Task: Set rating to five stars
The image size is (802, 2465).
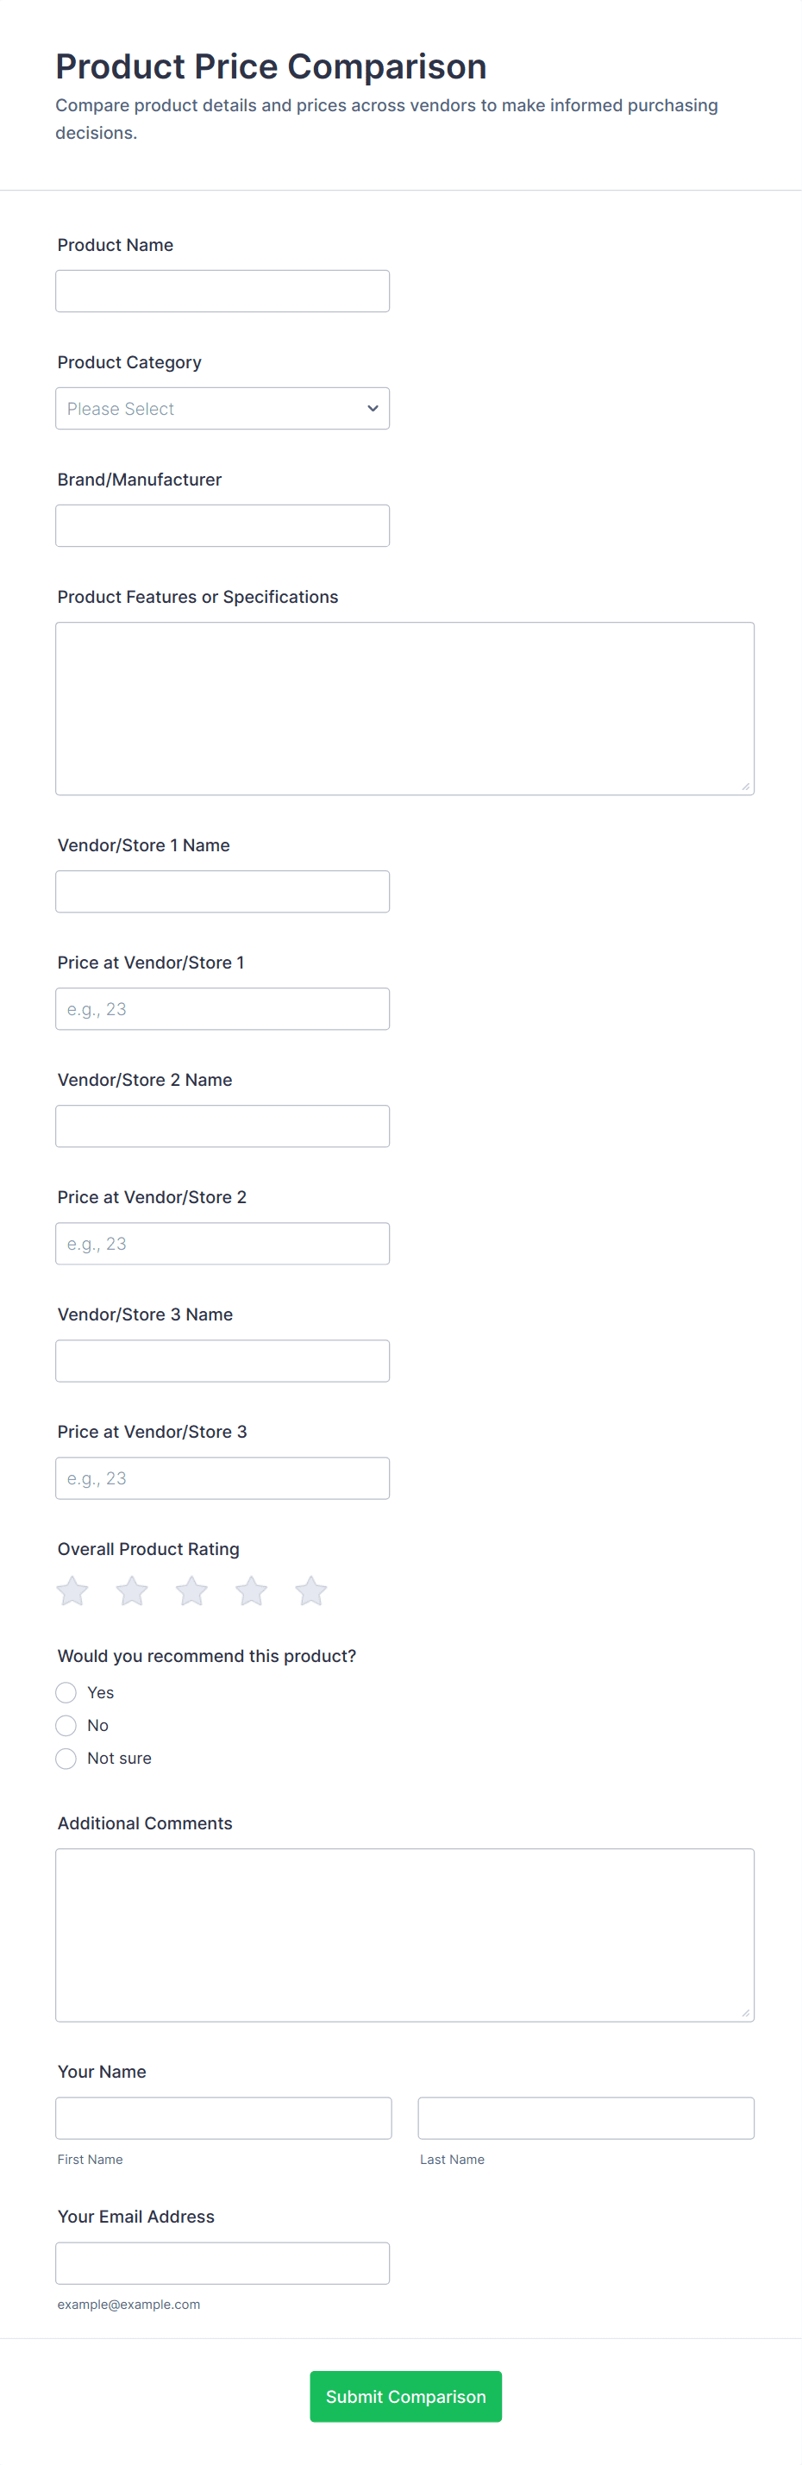Action: 311,1591
